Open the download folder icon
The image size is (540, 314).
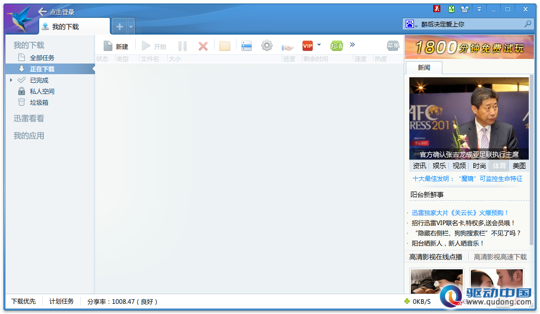pyautogui.click(x=225, y=46)
